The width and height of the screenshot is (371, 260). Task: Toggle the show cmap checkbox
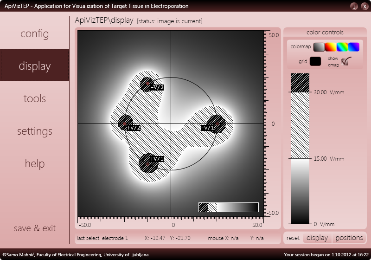[346, 61]
